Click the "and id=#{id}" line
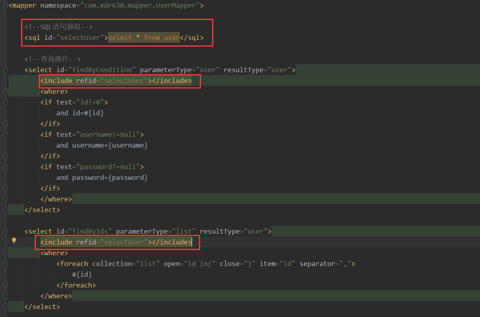 coord(80,113)
